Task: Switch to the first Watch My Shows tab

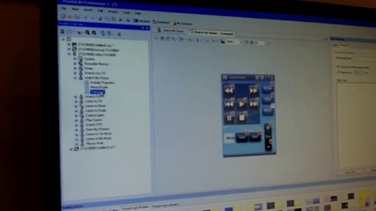Action: coord(172,30)
